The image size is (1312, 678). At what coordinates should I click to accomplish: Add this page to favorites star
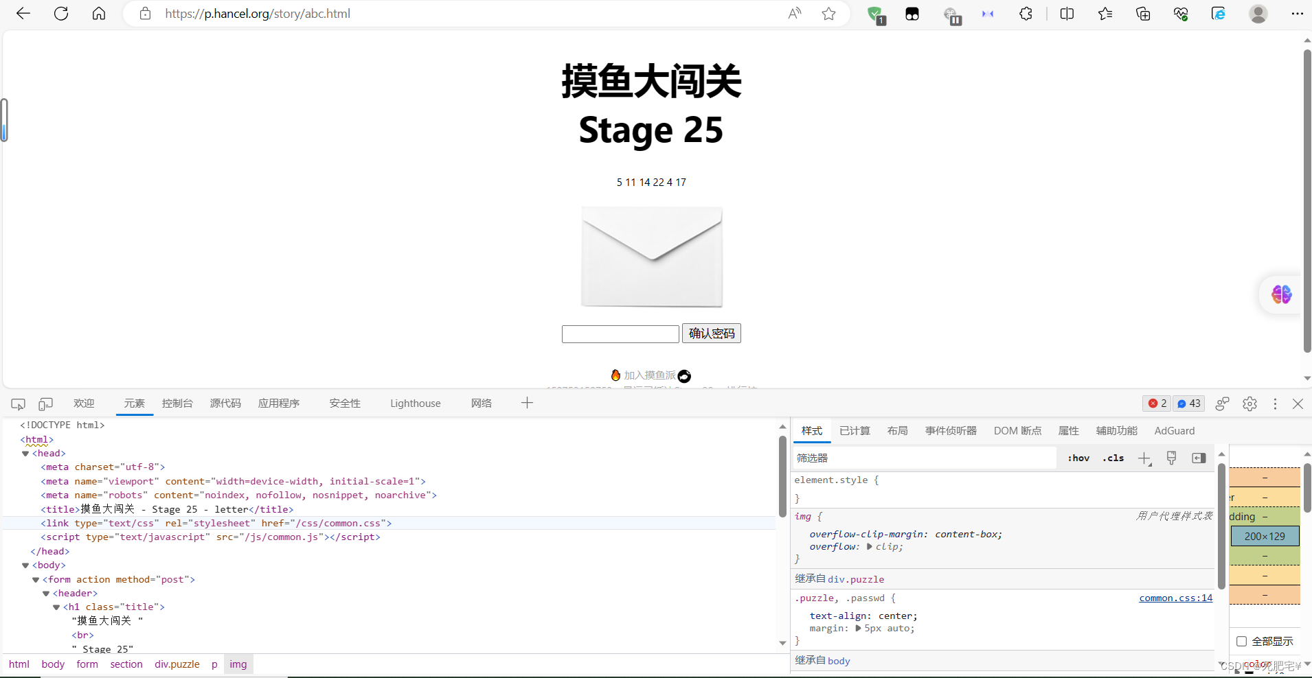tap(829, 14)
